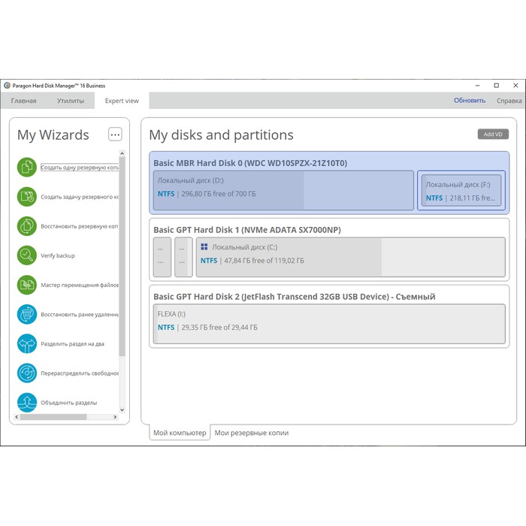
Task: Click the Verify backup magnifier icon
Action: (x=27, y=255)
